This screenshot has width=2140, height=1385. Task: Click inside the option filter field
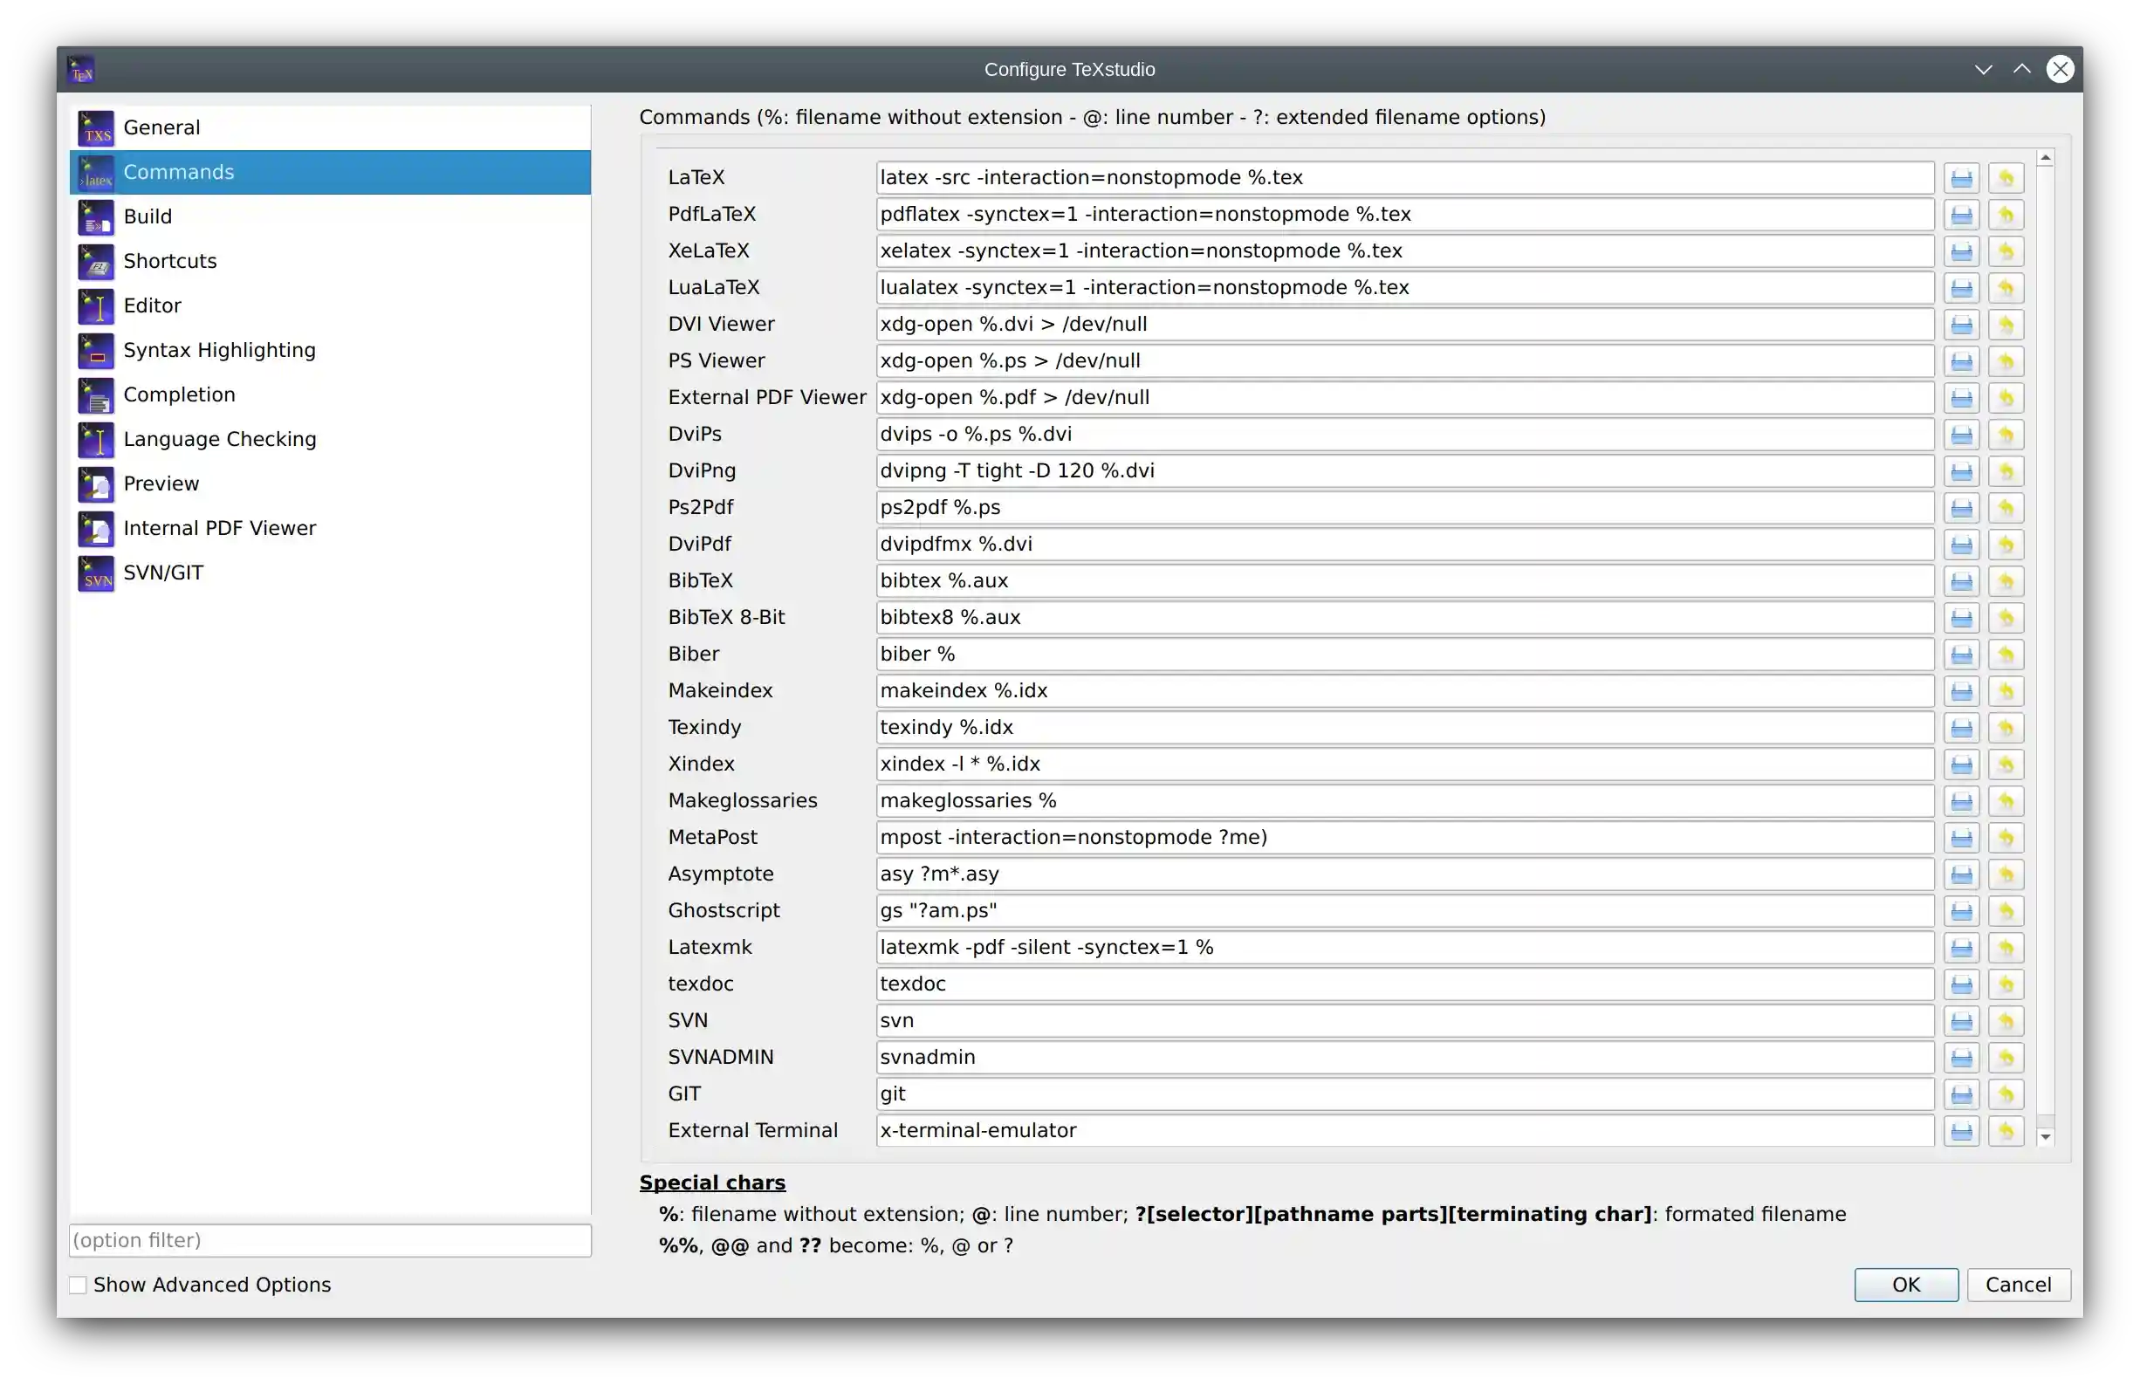coord(330,1240)
